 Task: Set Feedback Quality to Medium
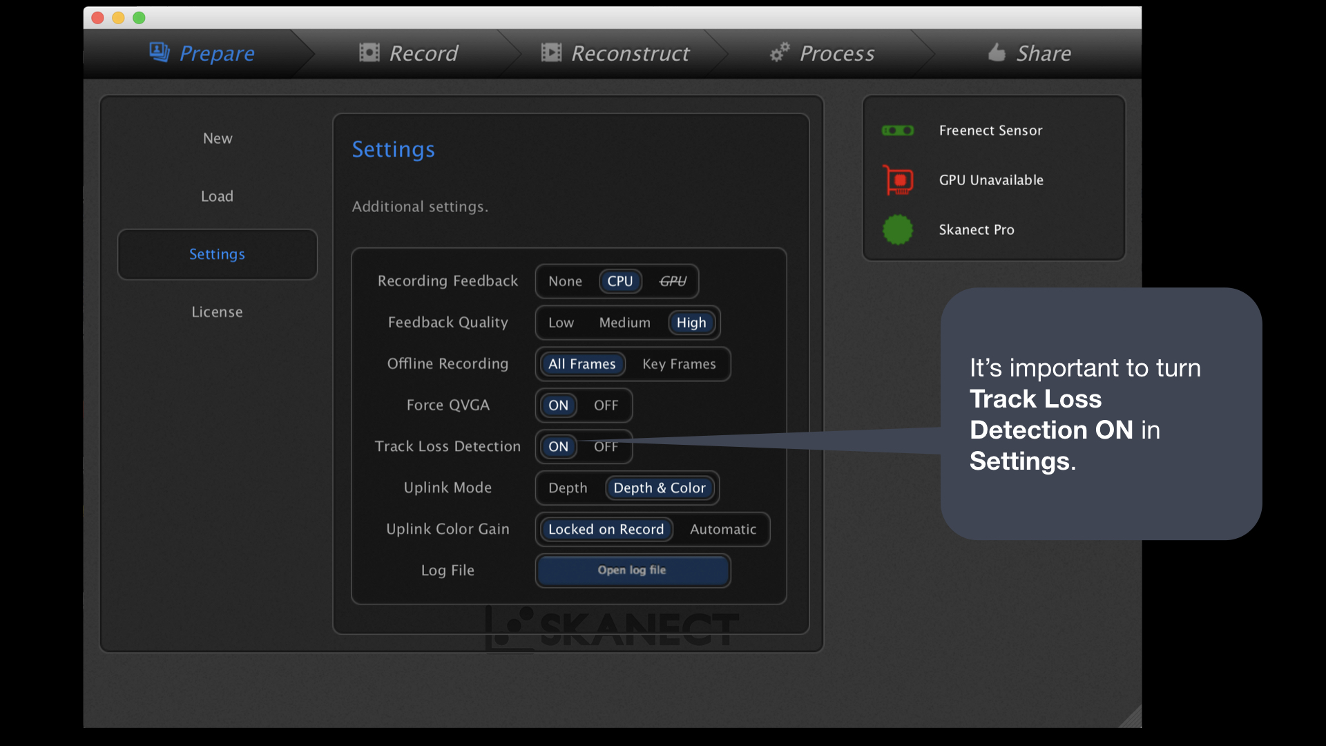click(x=624, y=323)
